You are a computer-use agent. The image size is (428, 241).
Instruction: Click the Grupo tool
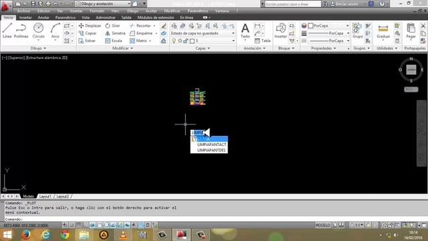[x=357, y=31]
